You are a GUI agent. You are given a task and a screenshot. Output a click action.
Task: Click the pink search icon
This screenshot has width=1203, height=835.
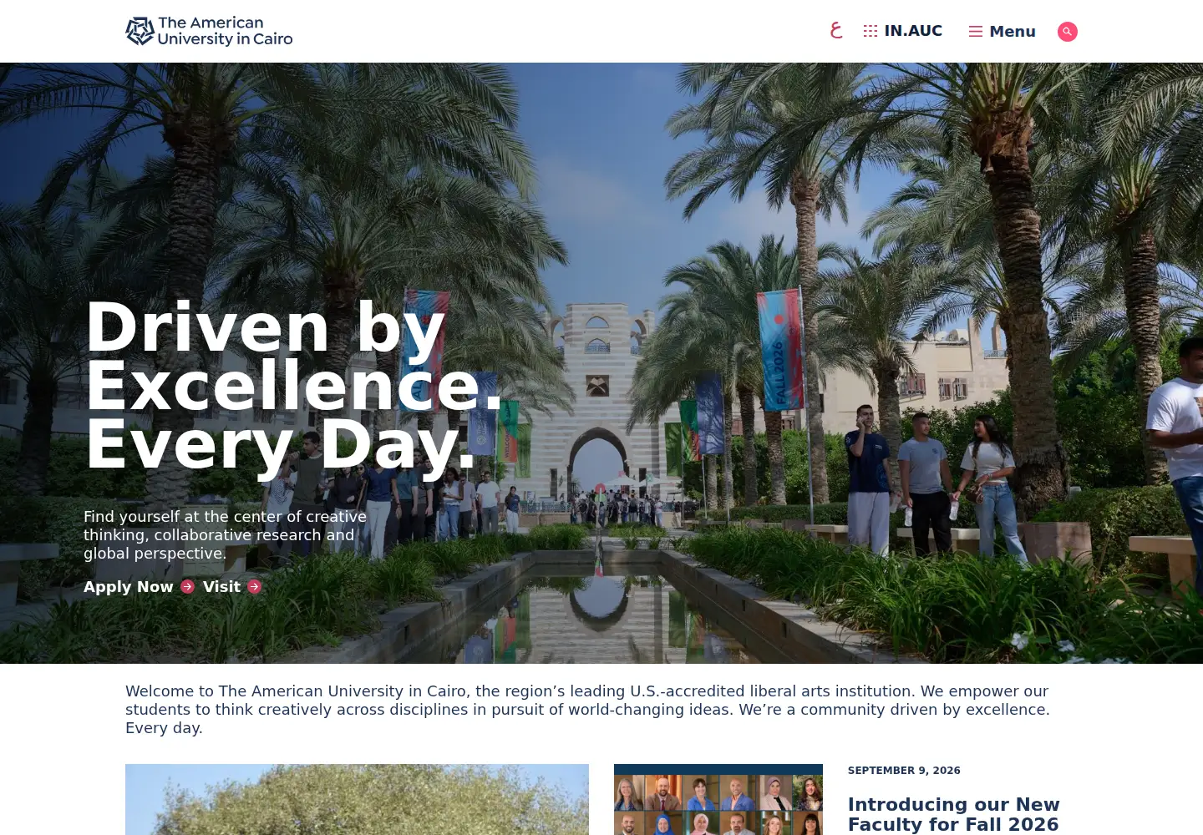pos(1068,32)
